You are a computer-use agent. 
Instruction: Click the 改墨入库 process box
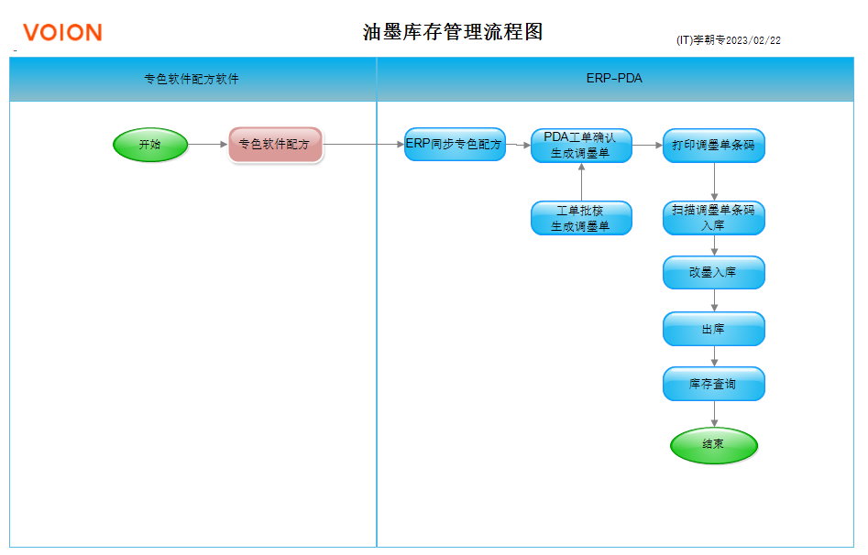pos(713,272)
